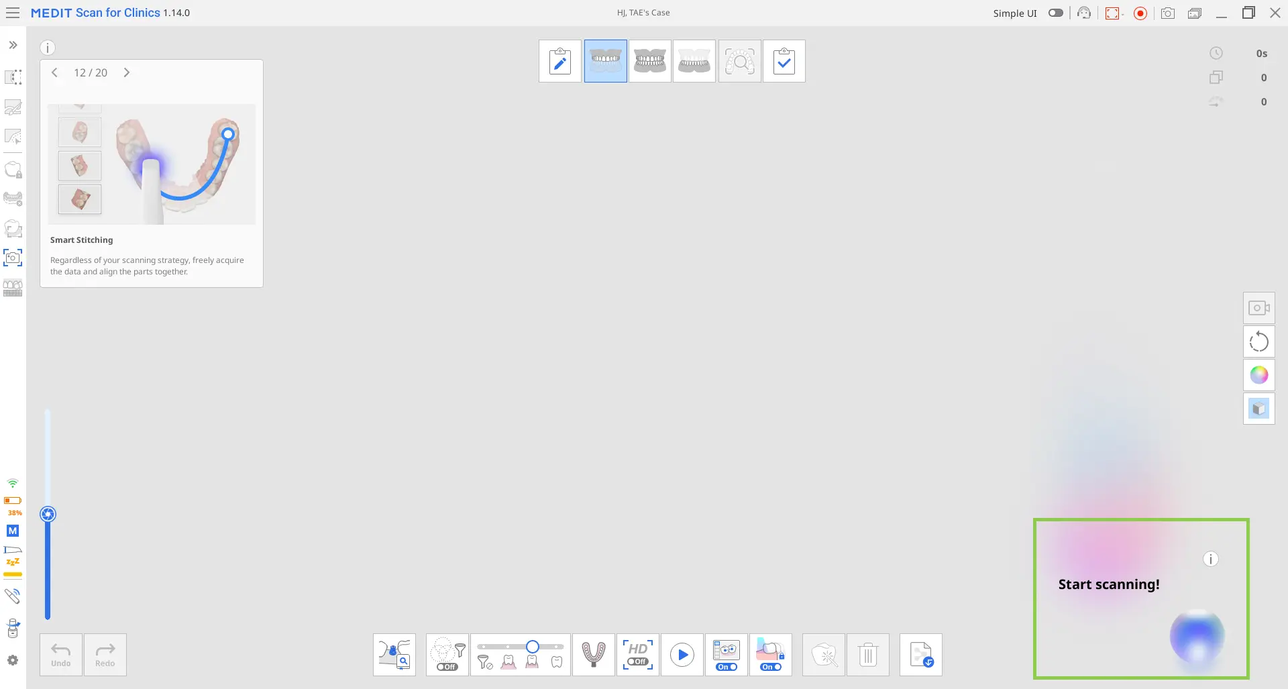Choose the brush trimming tool in sidebar
The width and height of the screenshot is (1288, 689).
pos(13,107)
